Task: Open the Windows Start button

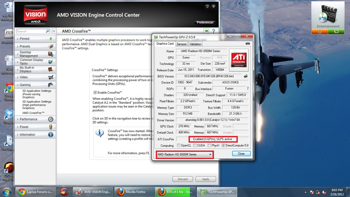Action: [7, 192]
